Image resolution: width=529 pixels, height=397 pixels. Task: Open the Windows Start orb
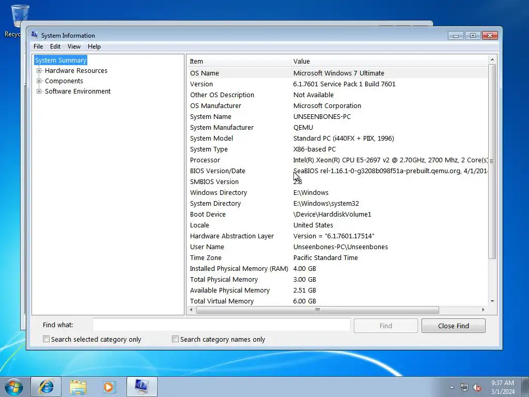click(x=13, y=387)
